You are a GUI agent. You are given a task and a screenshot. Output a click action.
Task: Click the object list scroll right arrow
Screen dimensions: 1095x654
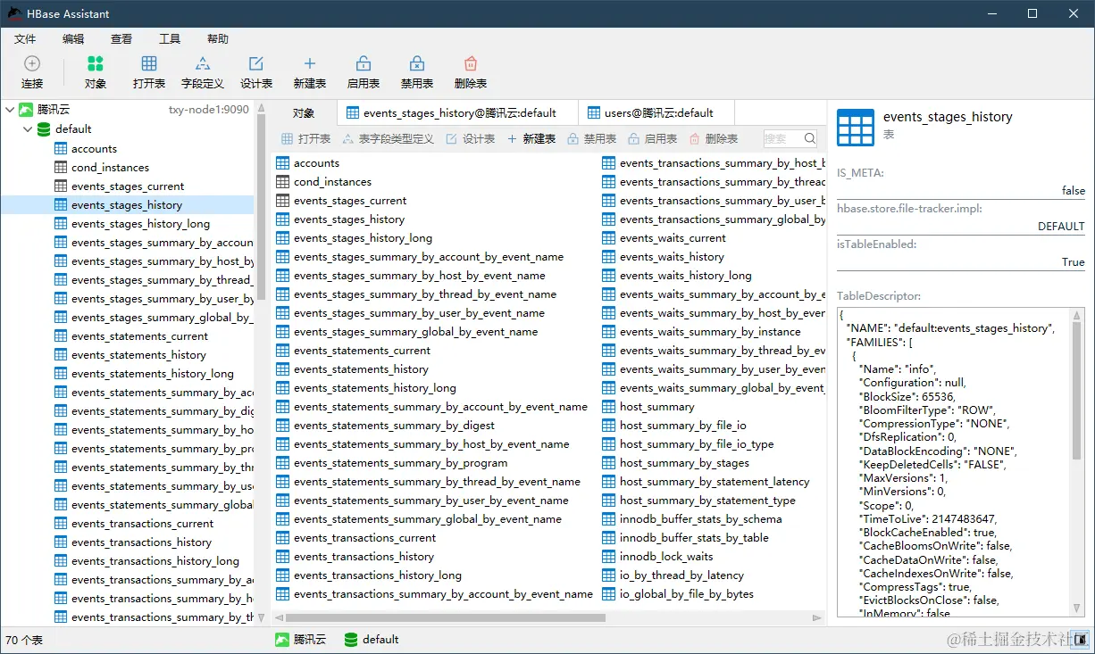coord(817,617)
